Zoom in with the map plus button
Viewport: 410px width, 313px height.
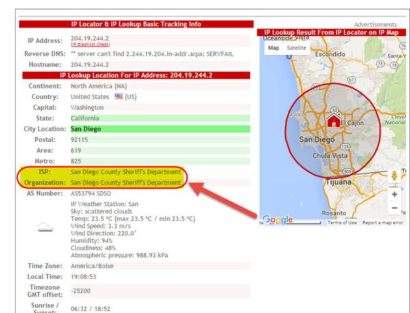coord(394,194)
